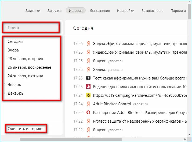Click the yellow Mailchimp icon beside campaign-archive link
Screen dimensions: 192x142
[x=88, y=95]
